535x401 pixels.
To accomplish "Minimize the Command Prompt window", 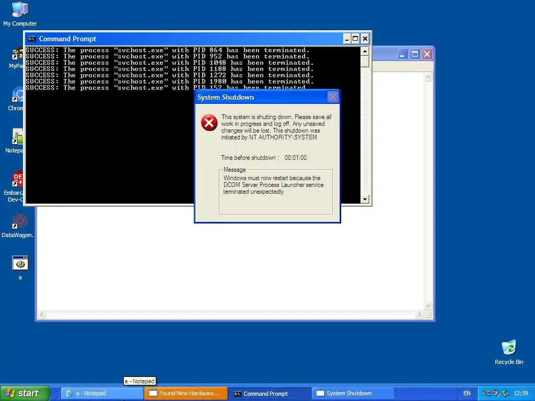I will (x=347, y=39).
